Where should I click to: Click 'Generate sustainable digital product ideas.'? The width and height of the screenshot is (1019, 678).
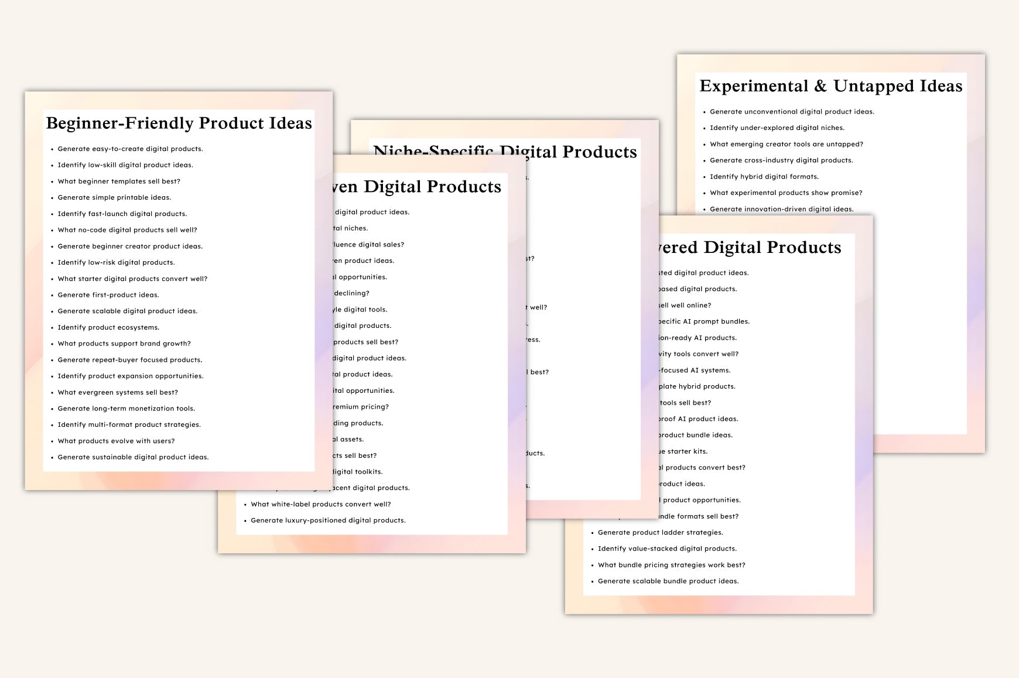pos(133,457)
